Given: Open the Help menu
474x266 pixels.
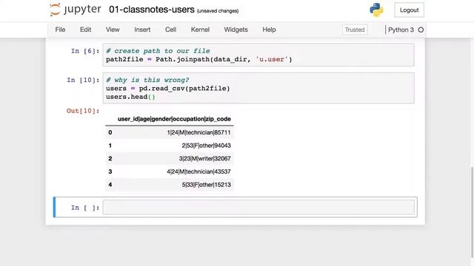Looking at the screenshot, I should tap(269, 30).
